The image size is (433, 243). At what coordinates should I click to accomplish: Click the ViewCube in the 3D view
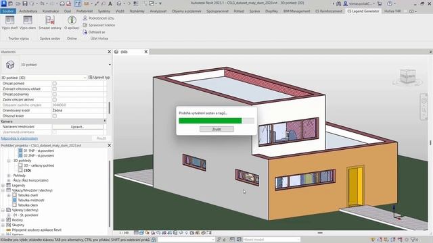(x=407, y=76)
